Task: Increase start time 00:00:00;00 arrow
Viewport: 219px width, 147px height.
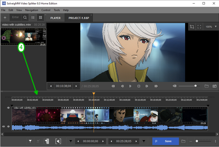Action: pyautogui.click(x=103, y=141)
